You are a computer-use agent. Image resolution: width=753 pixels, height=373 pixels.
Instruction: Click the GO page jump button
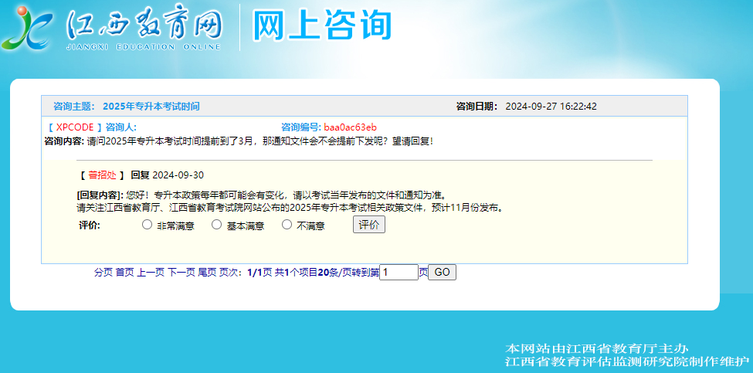(x=442, y=272)
